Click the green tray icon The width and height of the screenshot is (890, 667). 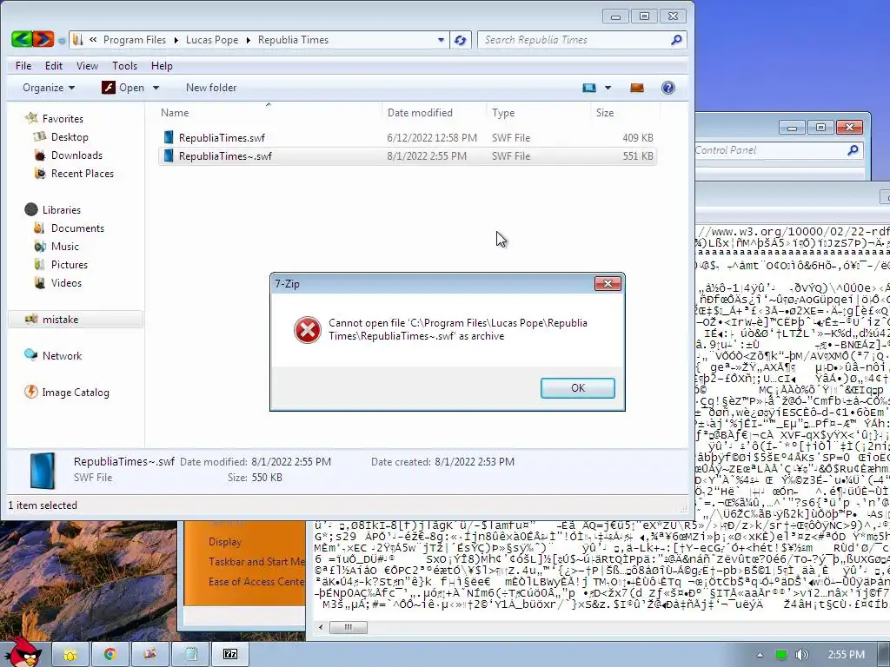click(x=781, y=655)
